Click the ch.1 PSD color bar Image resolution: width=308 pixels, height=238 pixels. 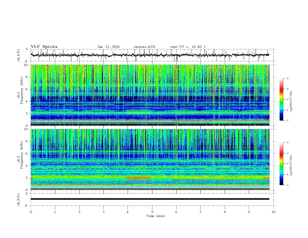pyautogui.click(x=282, y=100)
